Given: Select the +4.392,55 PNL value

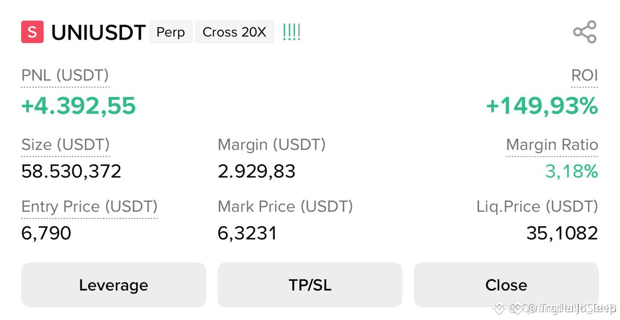Looking at the screenshot, I should 78,106.
